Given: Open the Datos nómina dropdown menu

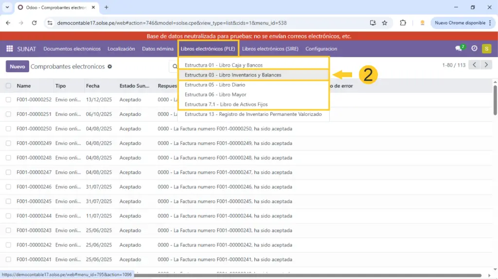Looking at the screenshot, I should [x=158, y=49].
